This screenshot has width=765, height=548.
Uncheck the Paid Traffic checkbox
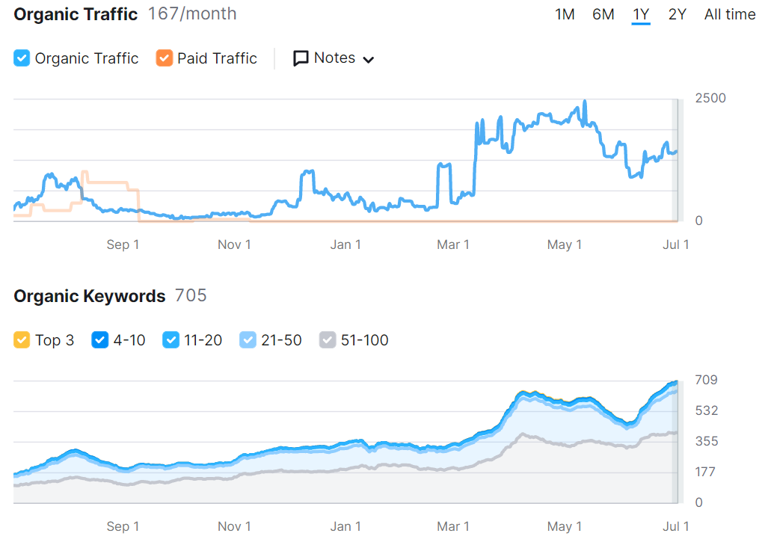point(164,58)
